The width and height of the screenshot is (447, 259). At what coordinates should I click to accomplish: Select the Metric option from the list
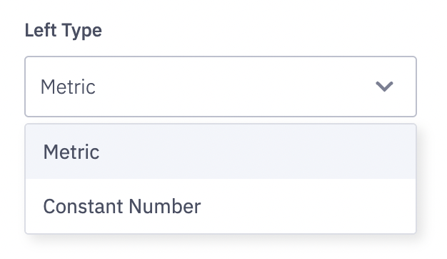click(x=221, y=152)
